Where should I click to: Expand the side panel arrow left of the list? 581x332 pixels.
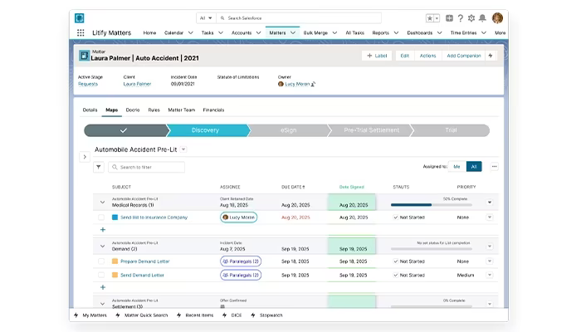pyautogui.click(x=85, y=157)
